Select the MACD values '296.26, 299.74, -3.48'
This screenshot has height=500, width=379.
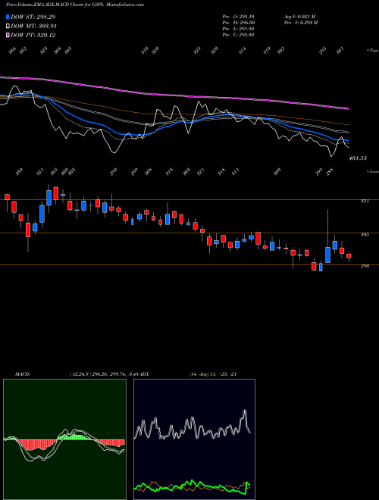117,374
